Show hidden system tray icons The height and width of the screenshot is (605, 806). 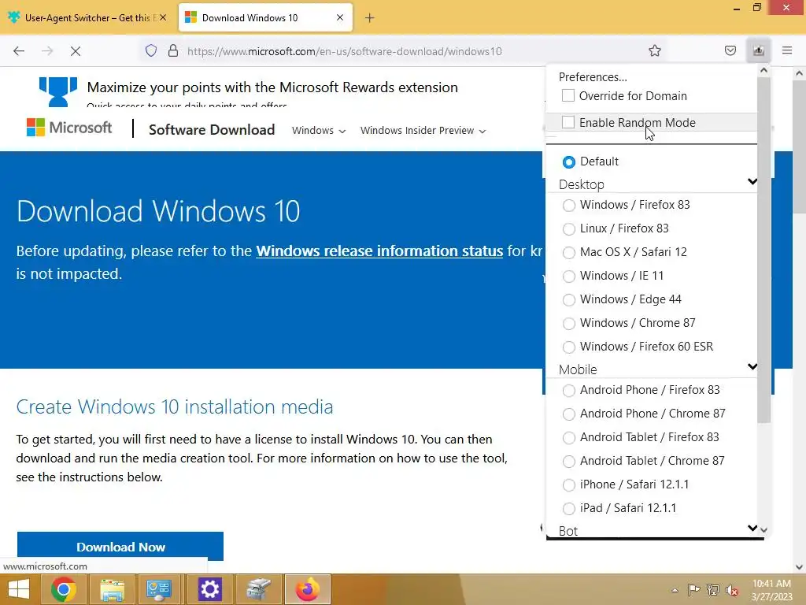click(675, 590)
